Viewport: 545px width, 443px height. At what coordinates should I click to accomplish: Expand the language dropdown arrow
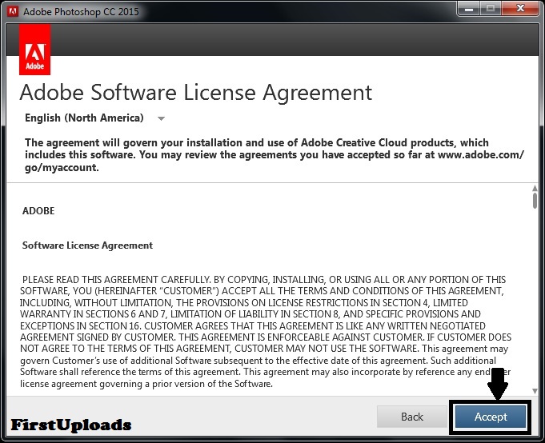pos(161,118)
